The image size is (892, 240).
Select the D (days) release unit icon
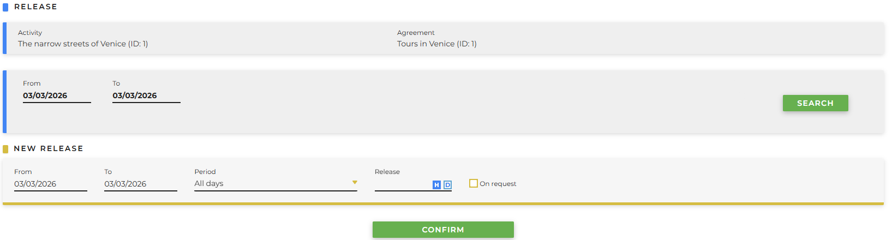coord(447,185)
